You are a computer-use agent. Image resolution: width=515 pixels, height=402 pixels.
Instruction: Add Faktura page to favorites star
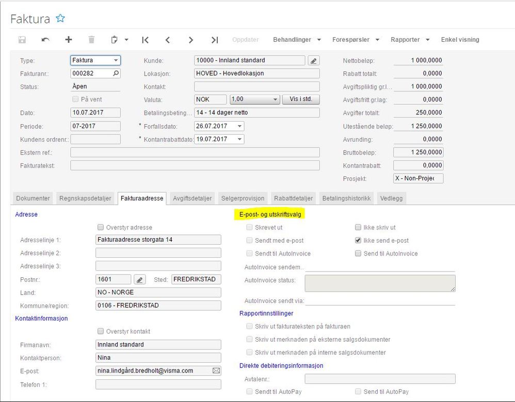pyautogui.click(x=60, y=19)
